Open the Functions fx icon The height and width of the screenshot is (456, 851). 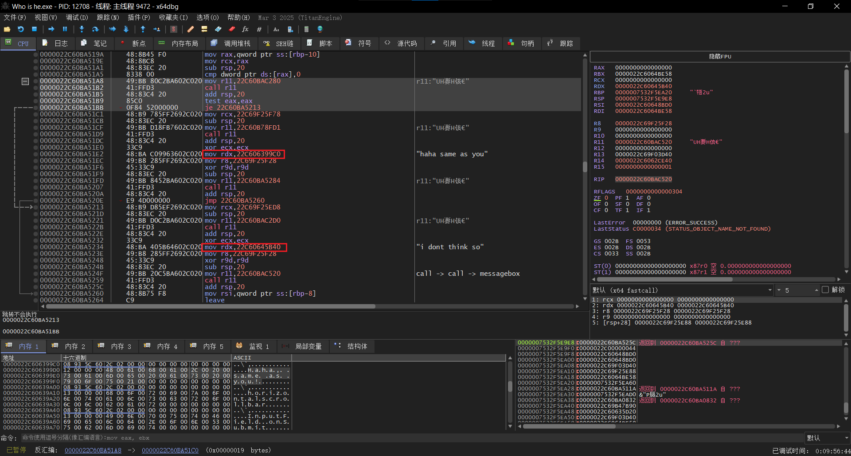coord(245,29)
